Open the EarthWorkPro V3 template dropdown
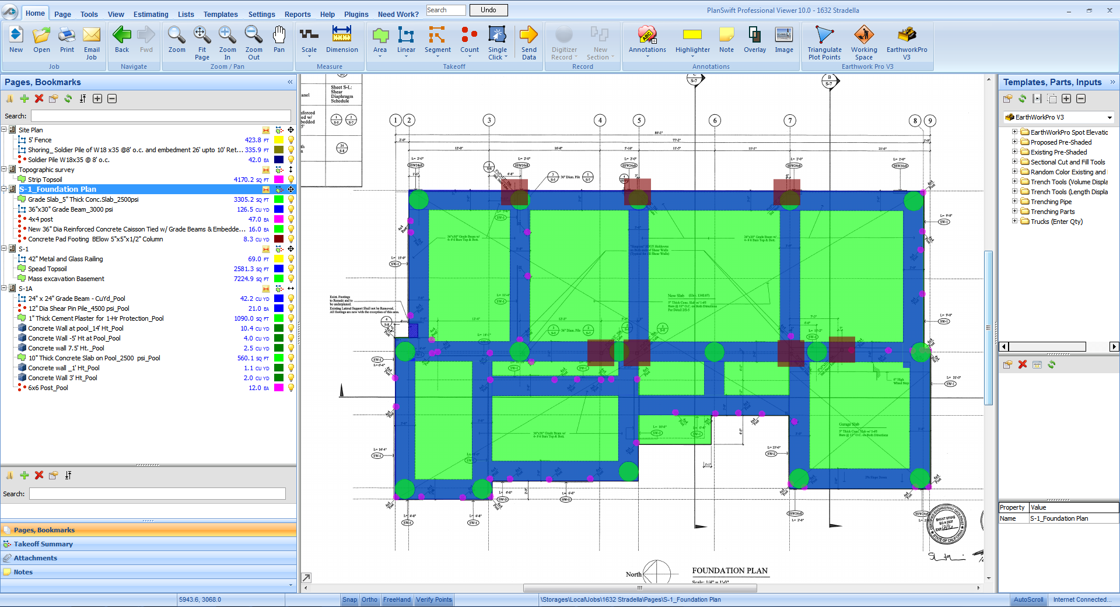This screenshot has height=607, width=1120. pyautogui.click(x=1109, y=117)
